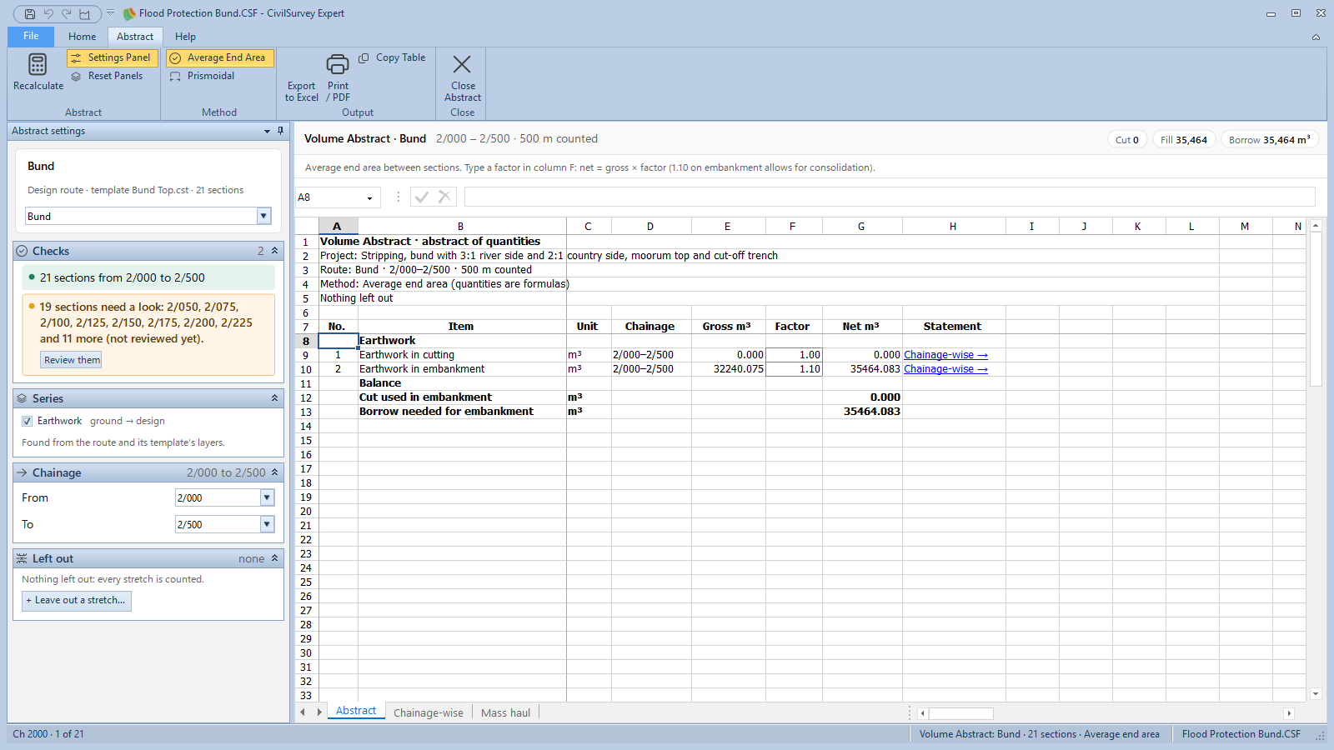Switch to the Chainage-wise sheet tab
Image resolution: width=1334 pixels, height=750 pixels.
pyautogui.click(x=429, y=712)
